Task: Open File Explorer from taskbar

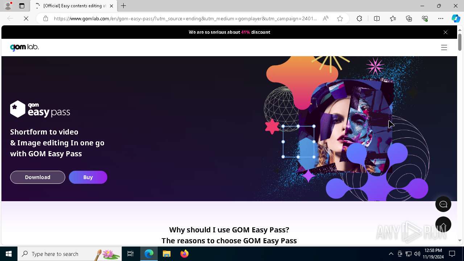Action: 167,254
